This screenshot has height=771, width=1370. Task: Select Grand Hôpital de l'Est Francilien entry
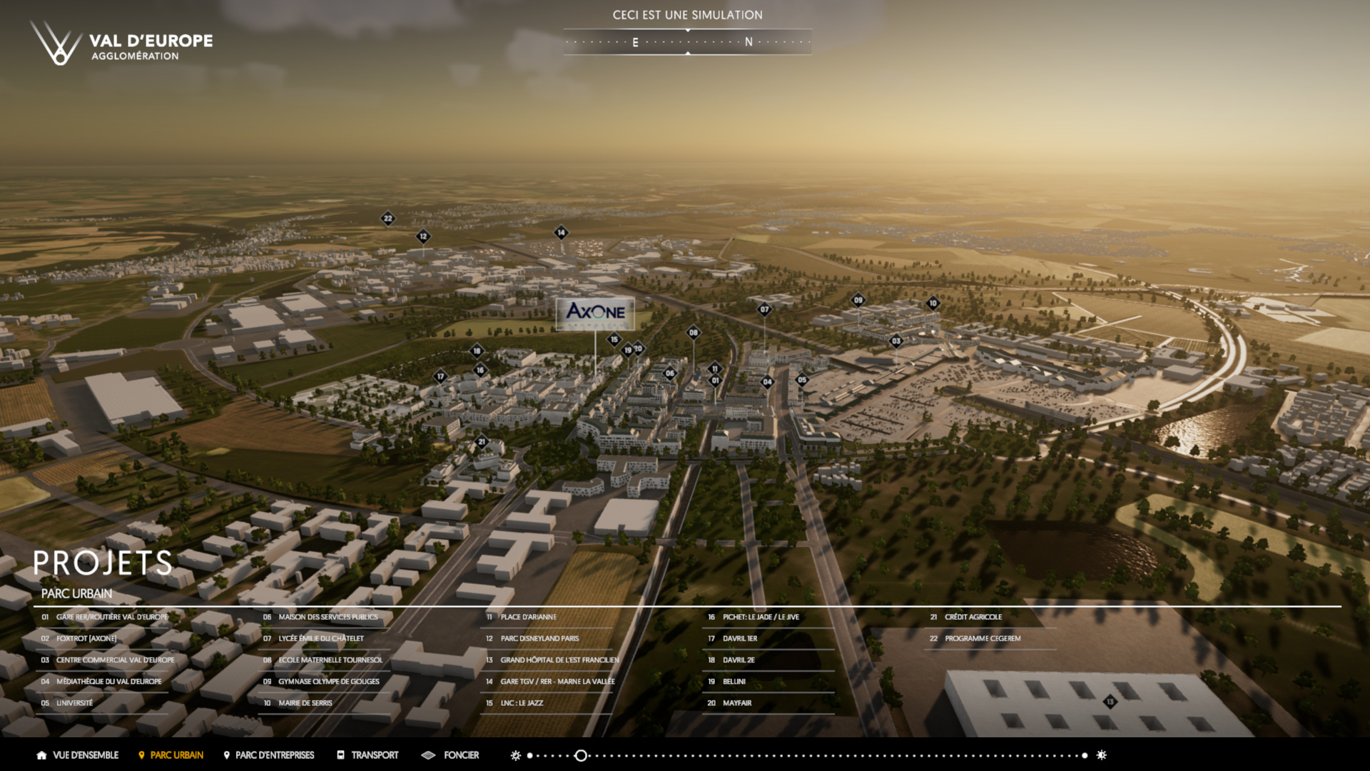pyautogui.click(x=559, y=660)
